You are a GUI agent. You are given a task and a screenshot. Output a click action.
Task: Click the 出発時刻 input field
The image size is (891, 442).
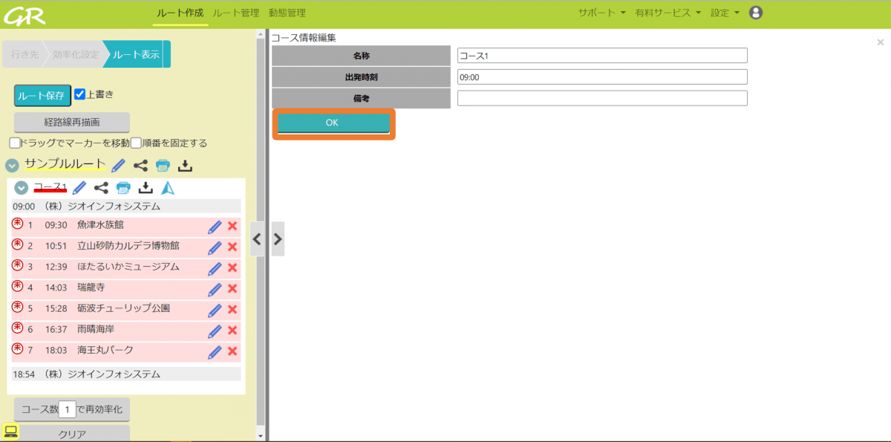click(601, 77)
